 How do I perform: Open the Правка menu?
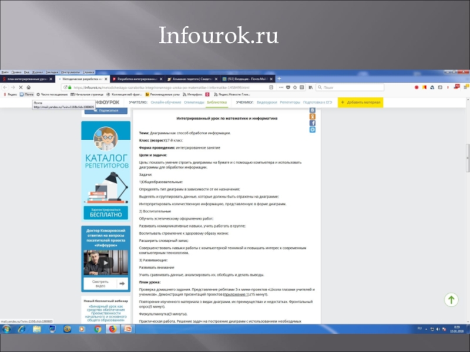(16, 72)
